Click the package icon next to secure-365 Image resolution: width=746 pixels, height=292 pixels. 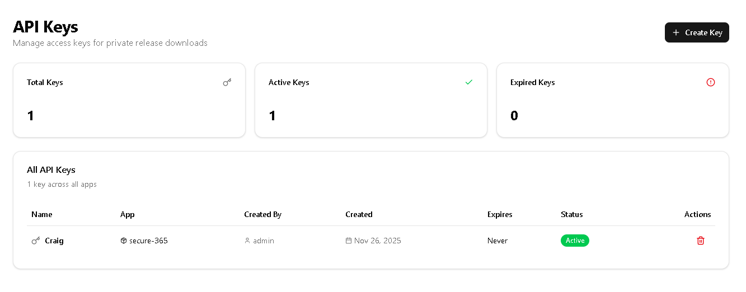(x=124, y=241)
